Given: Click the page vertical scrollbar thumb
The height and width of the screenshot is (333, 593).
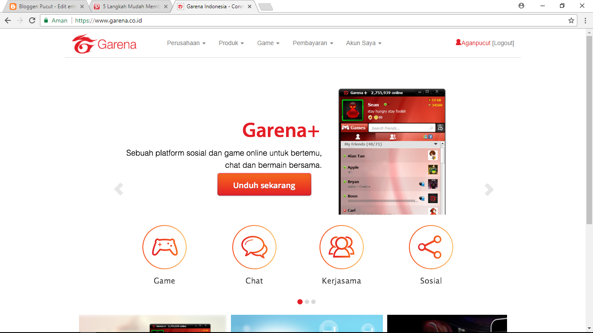Looking at the screenshot, I should pos(589,130).
